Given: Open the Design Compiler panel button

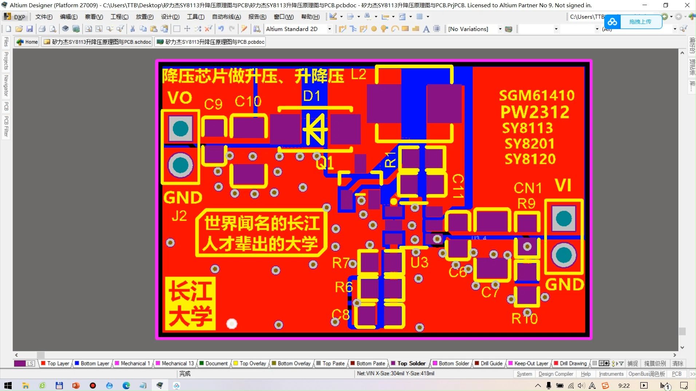Looking at the screenshot, I should [x=556, y=374].
